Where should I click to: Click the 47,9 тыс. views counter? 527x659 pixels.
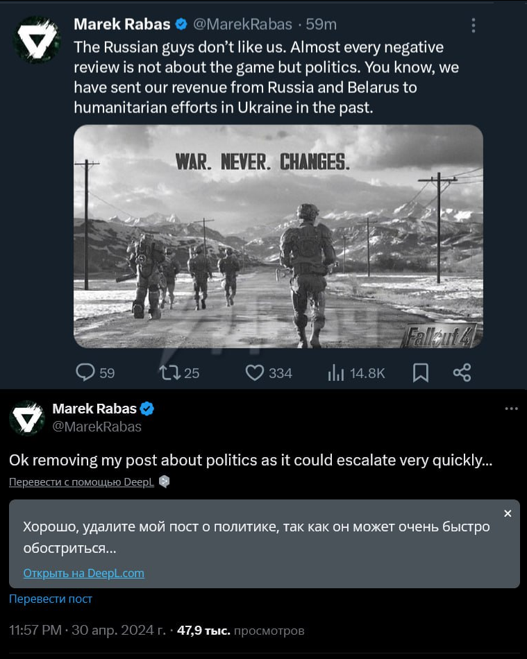point(203,630)
